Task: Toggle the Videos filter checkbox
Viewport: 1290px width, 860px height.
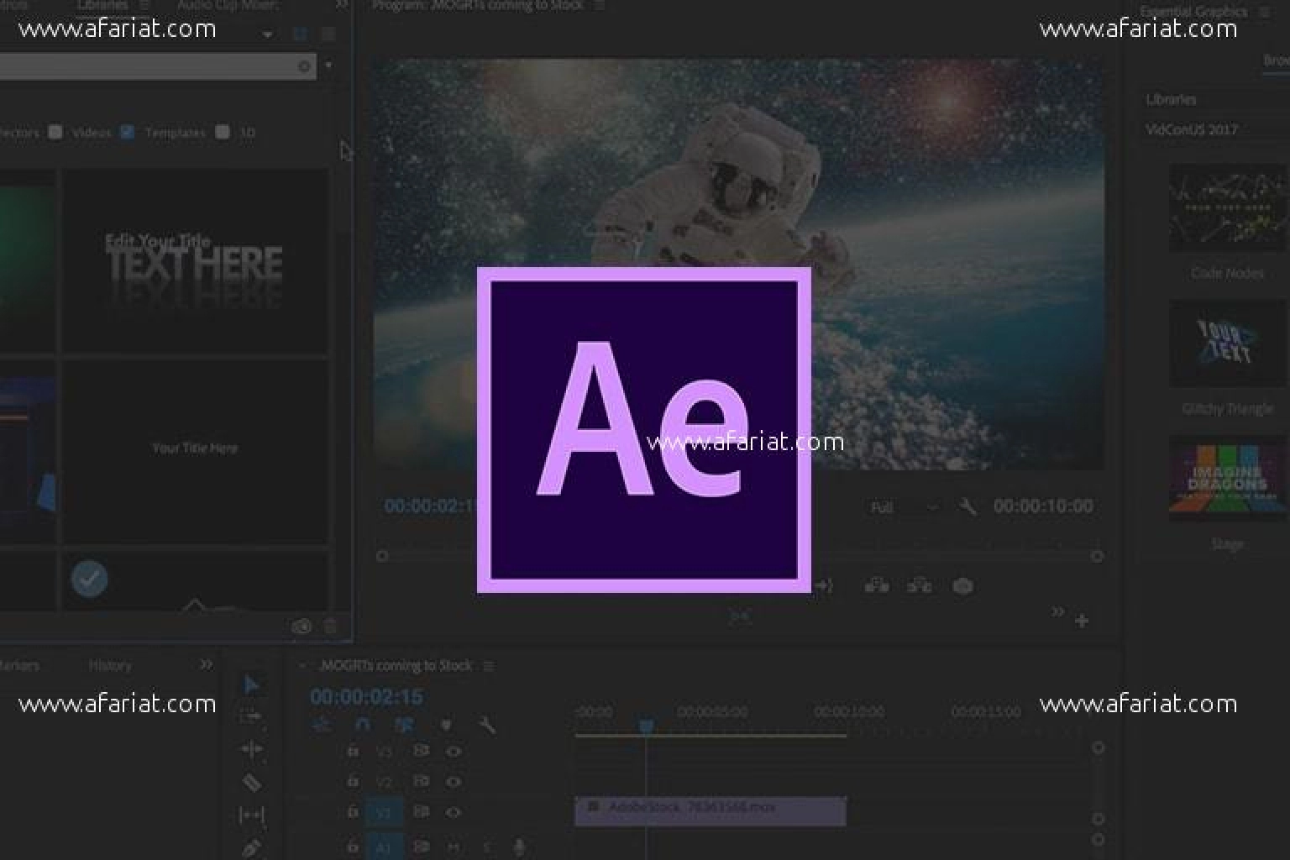Action: coord(55,132)
